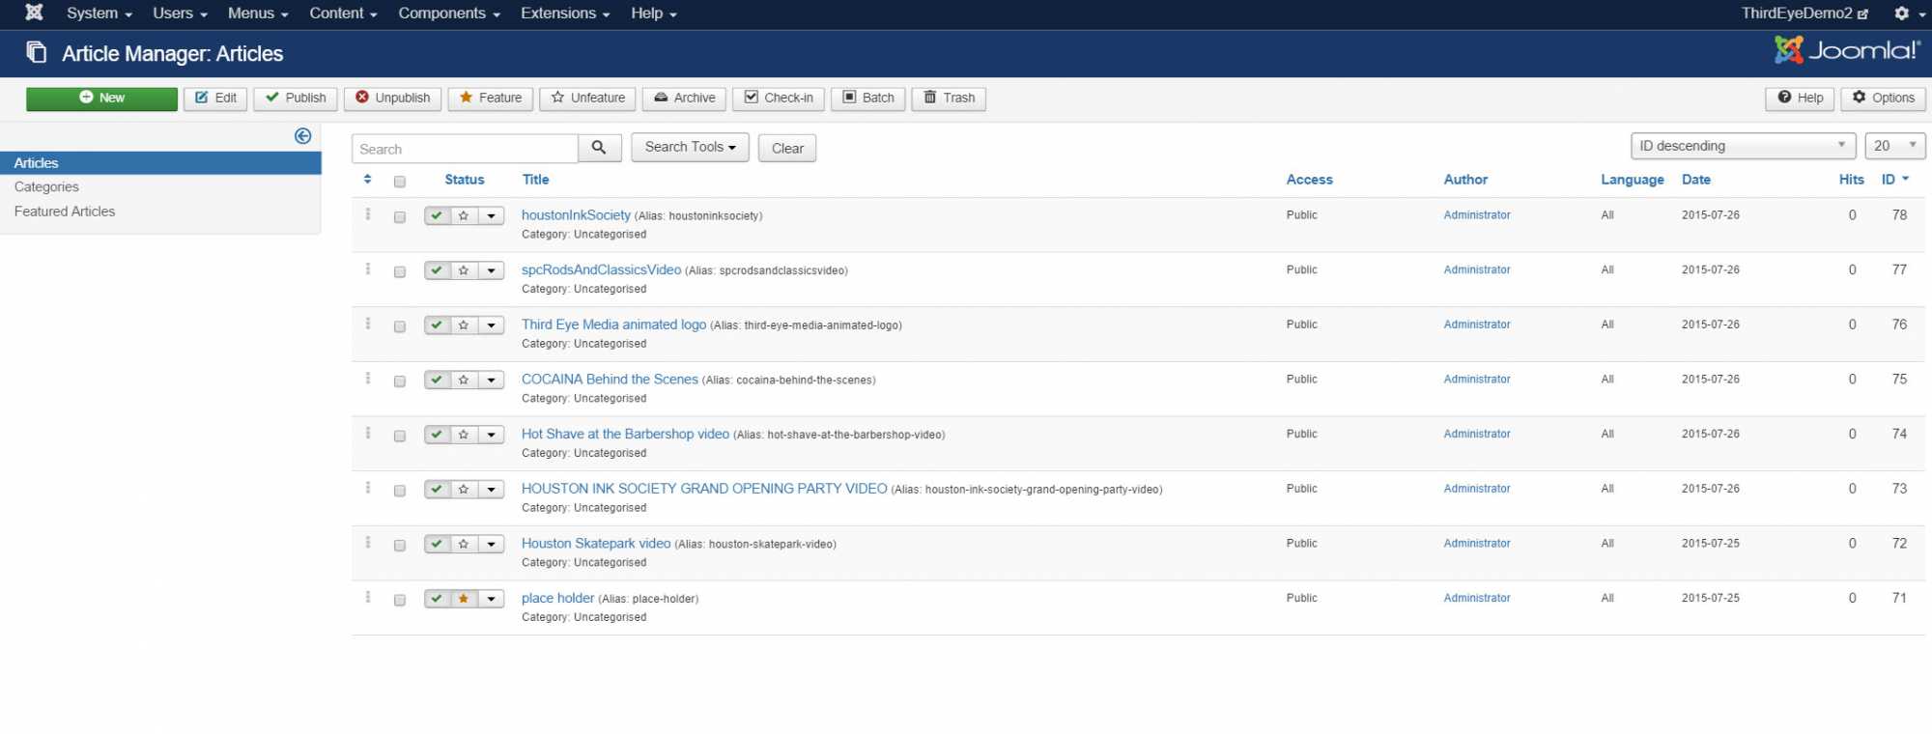Unpublish spcRodsAndClassicsVideo via its status checkmark

point(437,270)
